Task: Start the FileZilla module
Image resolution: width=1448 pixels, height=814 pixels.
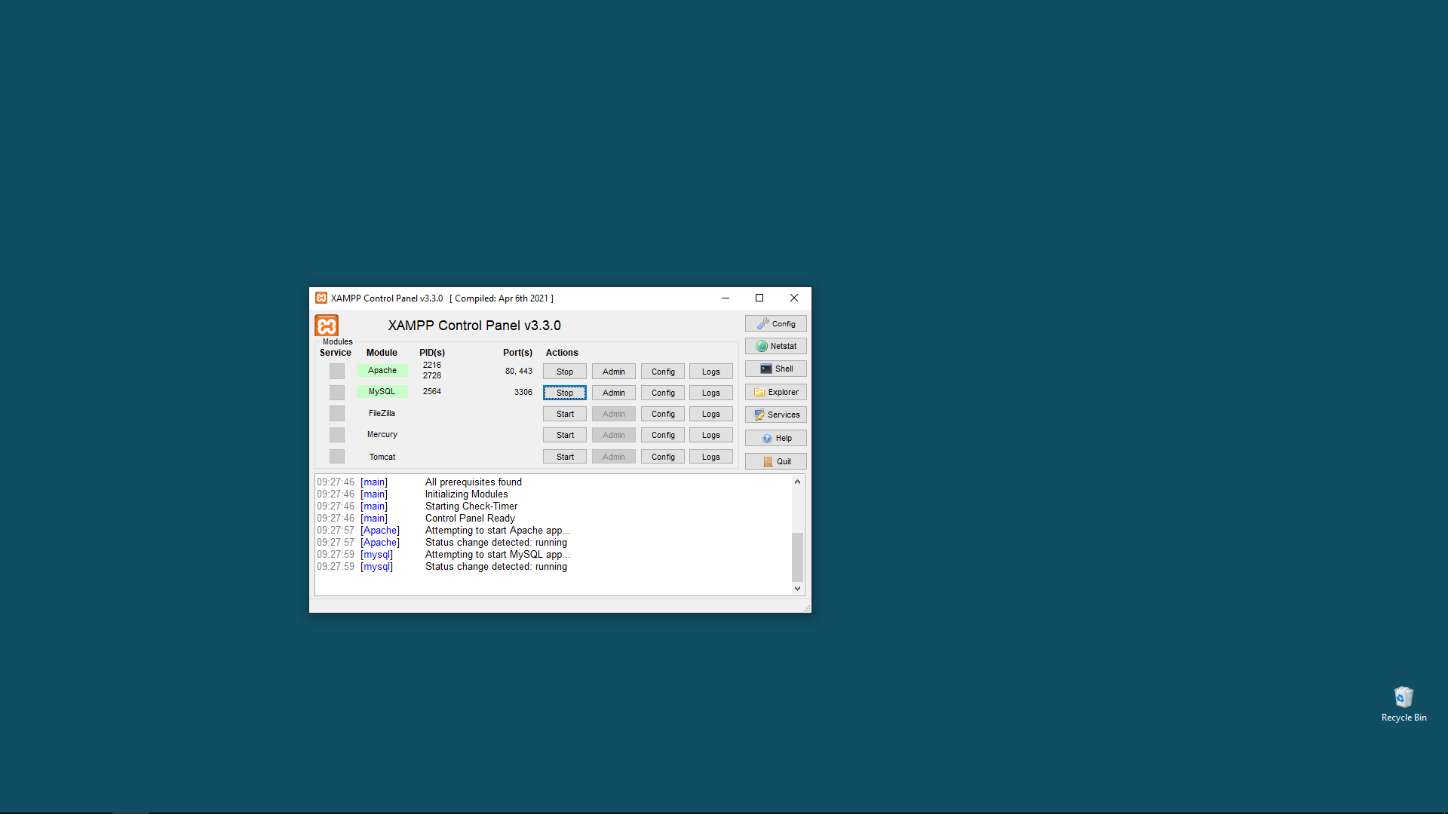Action: (564, 414)
